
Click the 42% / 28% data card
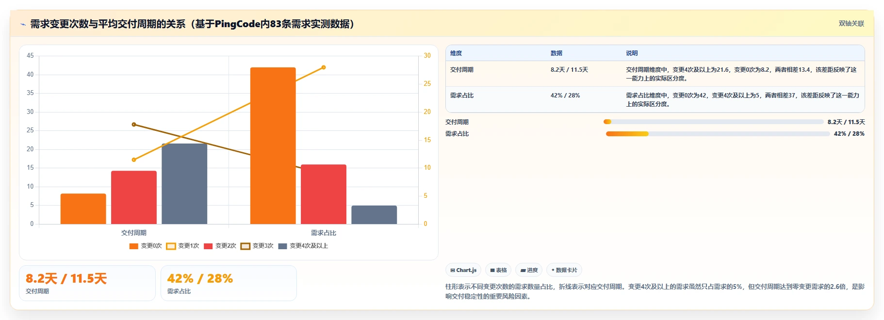229,283
